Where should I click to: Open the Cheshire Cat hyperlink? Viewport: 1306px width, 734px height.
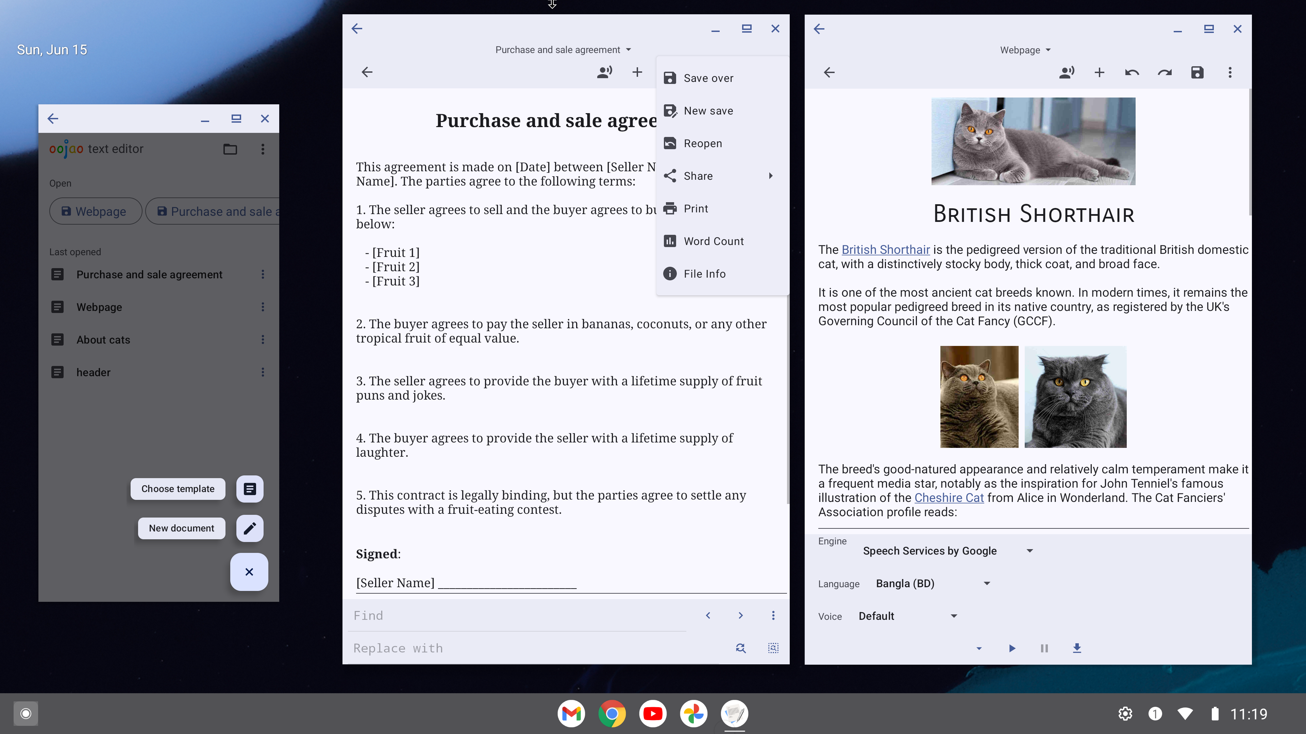[949, 498]
